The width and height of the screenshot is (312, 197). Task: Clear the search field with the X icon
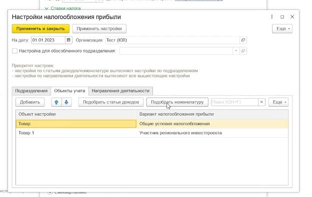[261, 102]
